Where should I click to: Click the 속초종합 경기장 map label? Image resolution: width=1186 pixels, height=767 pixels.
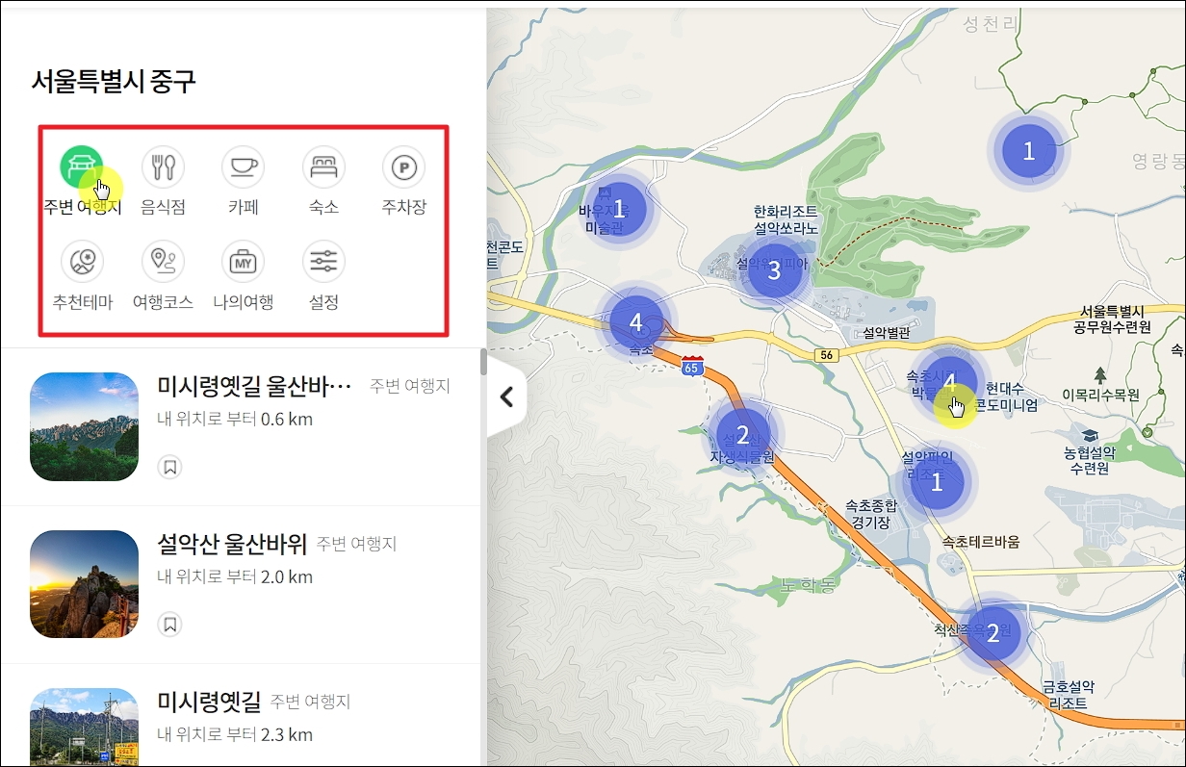click(x=870, y=513)
